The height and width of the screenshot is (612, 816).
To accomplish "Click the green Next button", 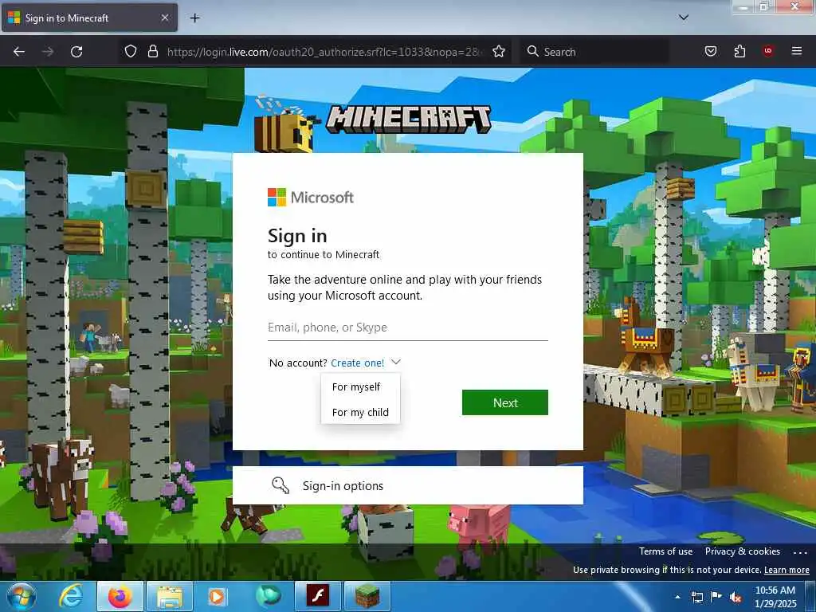I will coord(504,402).
